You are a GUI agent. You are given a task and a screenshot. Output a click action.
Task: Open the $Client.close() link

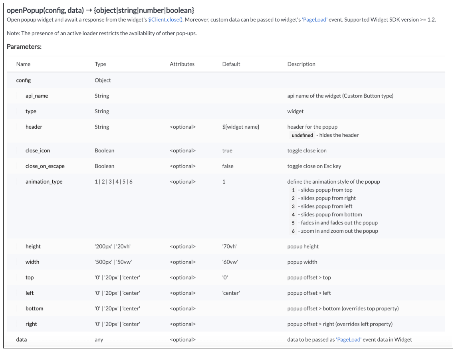165,20
